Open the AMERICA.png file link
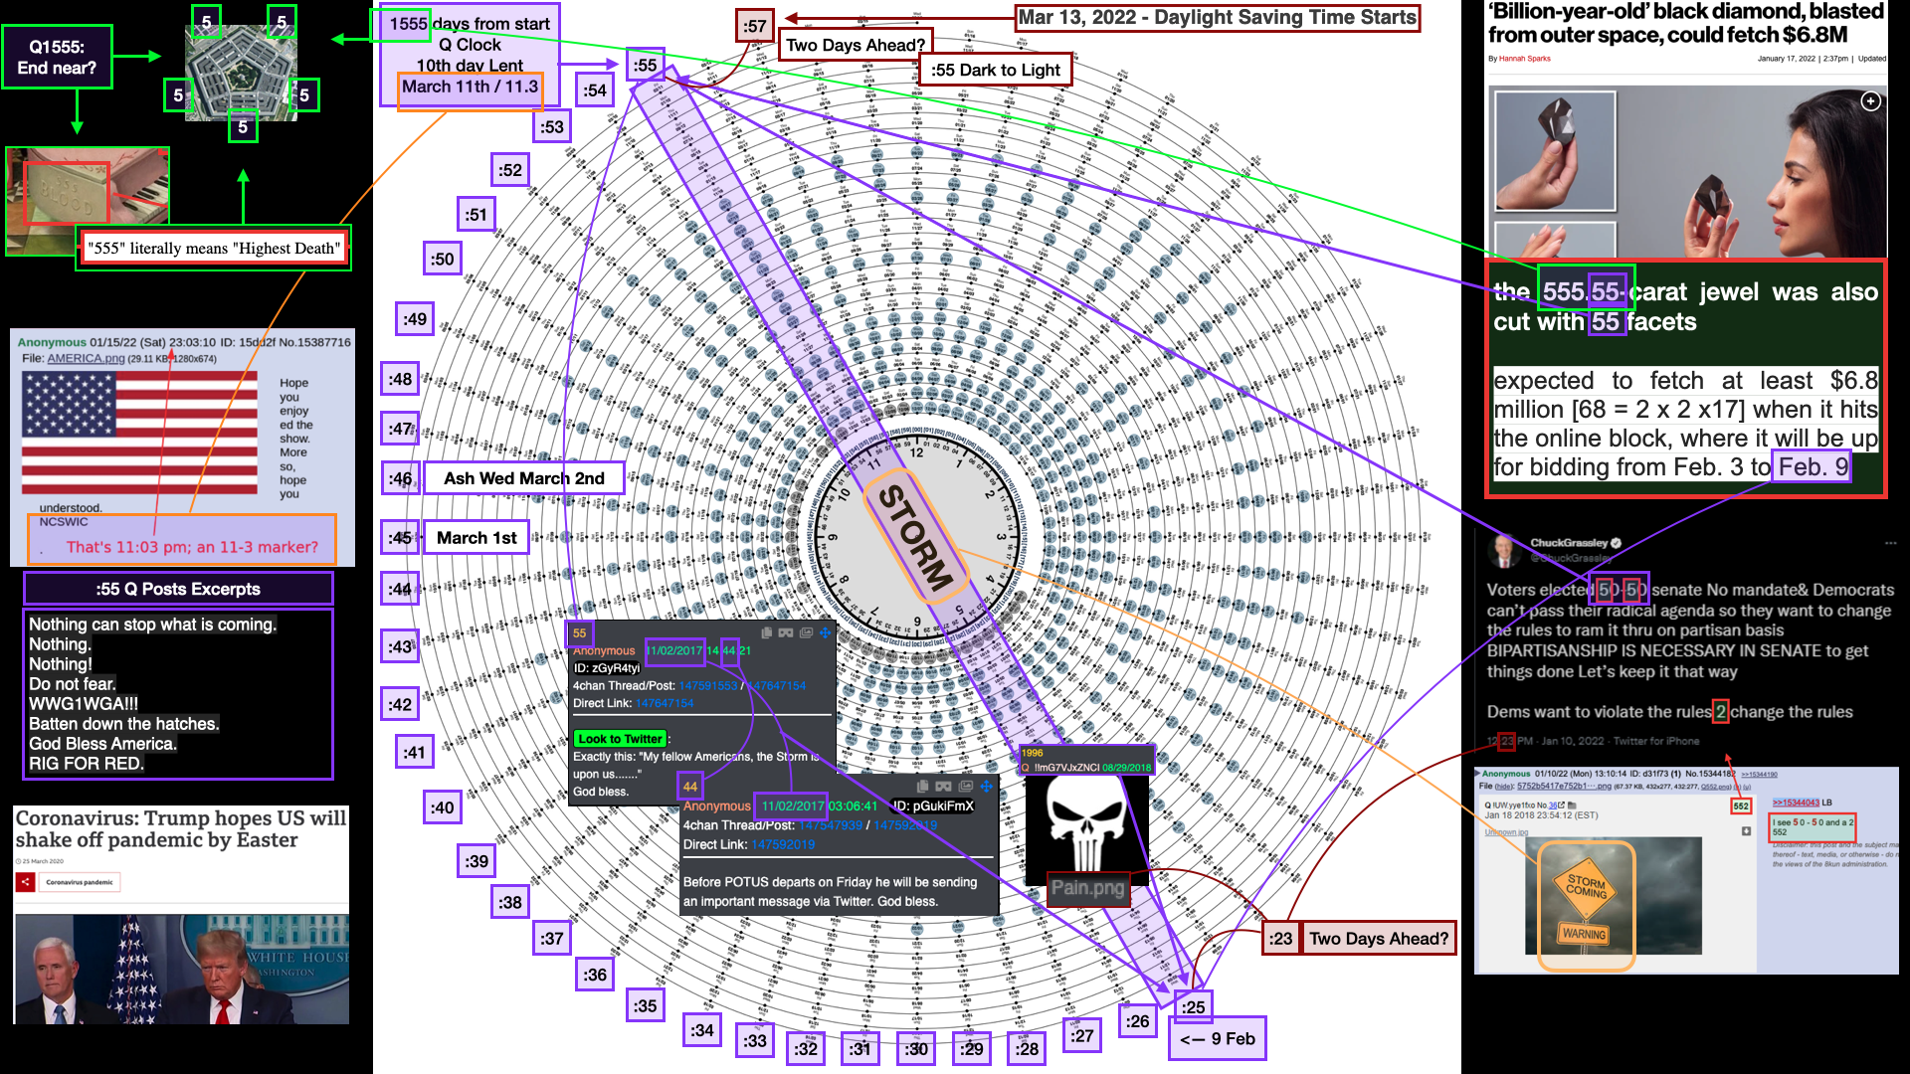Viewport: 1910px width, 1074px height. click(x=86, y=358)
